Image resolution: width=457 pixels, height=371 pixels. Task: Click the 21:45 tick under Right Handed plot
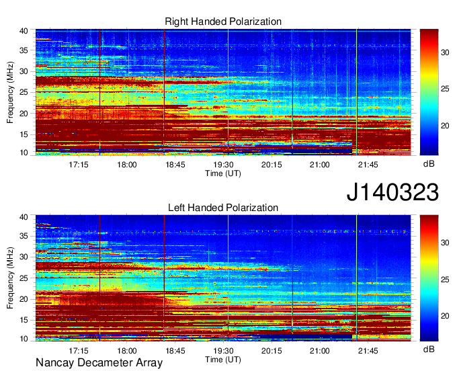[368, 165]
